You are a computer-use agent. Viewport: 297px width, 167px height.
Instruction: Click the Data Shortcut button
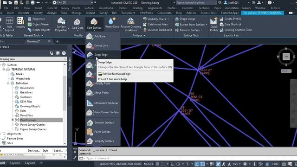coord(230,25)
